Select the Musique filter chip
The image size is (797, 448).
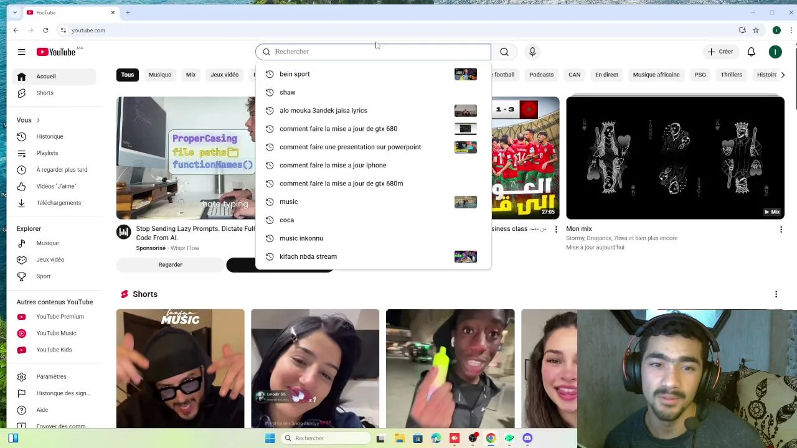[x=160, y=75]
